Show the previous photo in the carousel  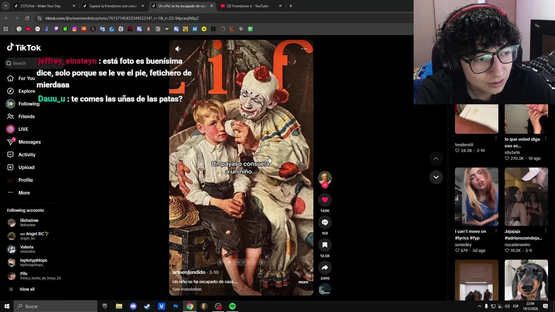pyautogui.click(x=220, y=262)
